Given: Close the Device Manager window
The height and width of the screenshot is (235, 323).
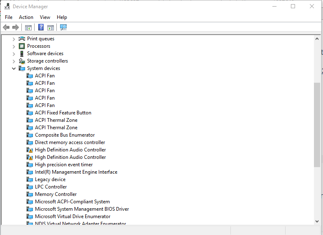Looking at the screenshot, I should click(312, 7).
